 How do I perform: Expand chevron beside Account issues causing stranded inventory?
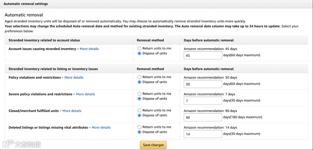(x=78, y=49)
